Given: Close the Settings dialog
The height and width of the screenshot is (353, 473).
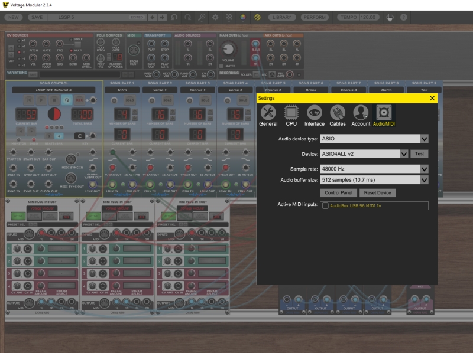Looking at the screenshot, I should pyautogui.click(x=432, y=98).
